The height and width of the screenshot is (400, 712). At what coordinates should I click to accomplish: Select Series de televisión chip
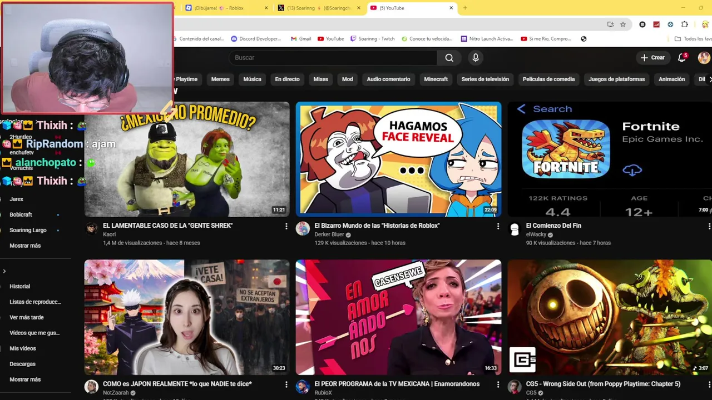coord(485,79)
